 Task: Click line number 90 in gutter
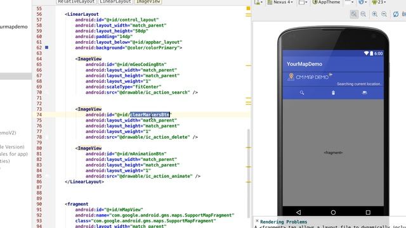(39, 204)
